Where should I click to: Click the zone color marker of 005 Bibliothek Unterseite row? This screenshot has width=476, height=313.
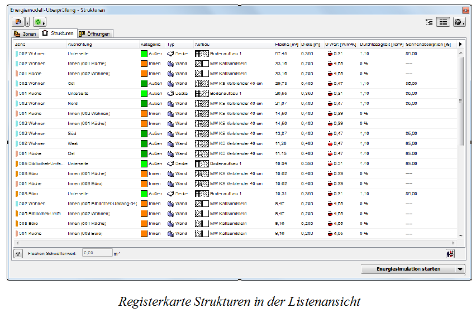tap(17, 164)
